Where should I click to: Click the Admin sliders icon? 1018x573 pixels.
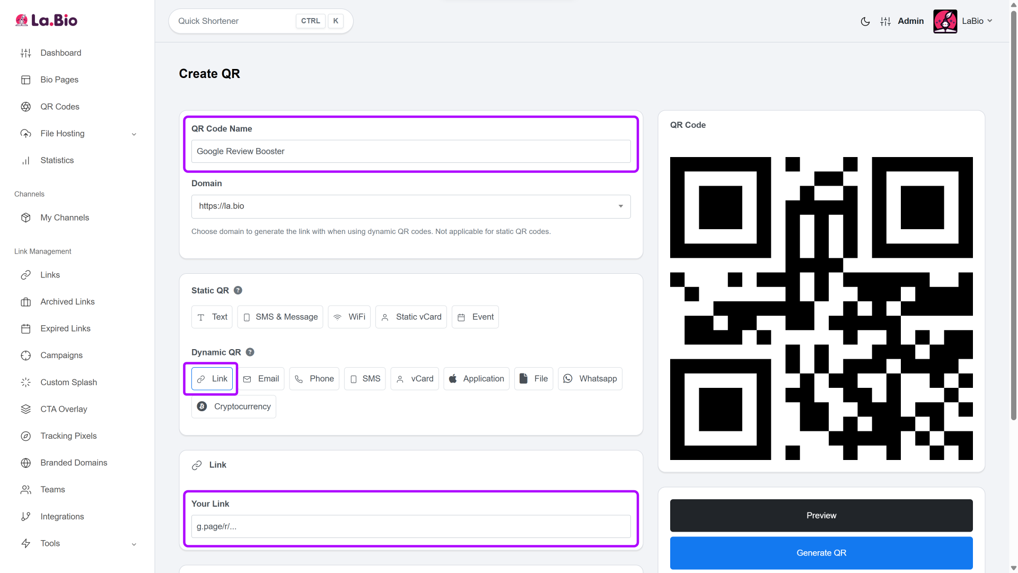[885, 21]
